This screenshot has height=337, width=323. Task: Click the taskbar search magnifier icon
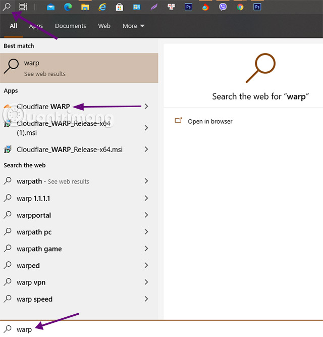coord(7,7)
